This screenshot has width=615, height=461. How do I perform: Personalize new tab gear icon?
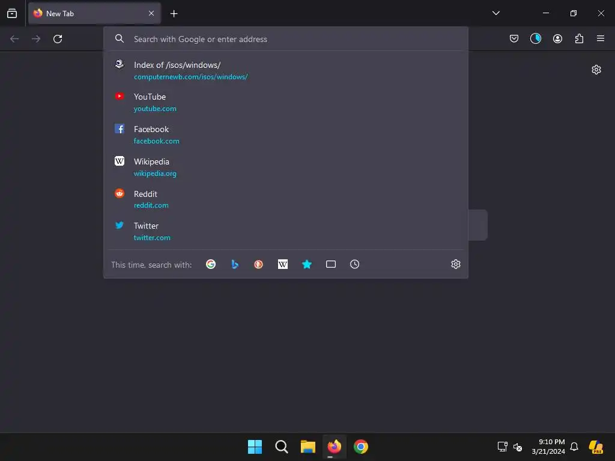point(596,70)
